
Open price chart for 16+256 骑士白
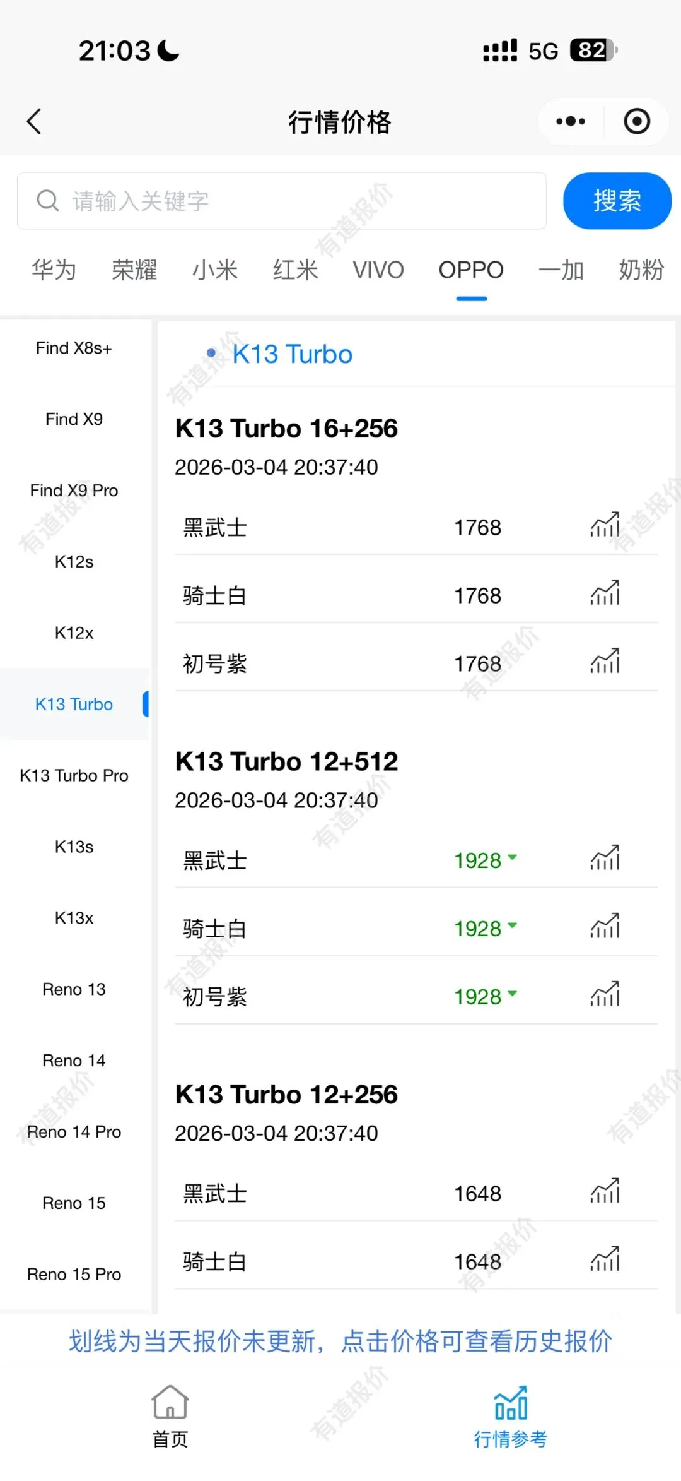tap(605, 593)
